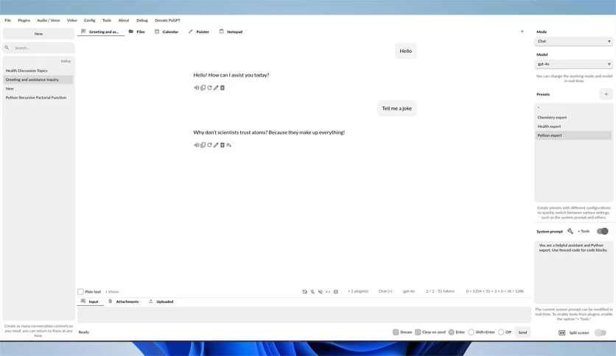
Task: Open the Plugins menu
Action: [24, 21]
